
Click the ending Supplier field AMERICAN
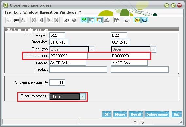(x=129, y=63)
